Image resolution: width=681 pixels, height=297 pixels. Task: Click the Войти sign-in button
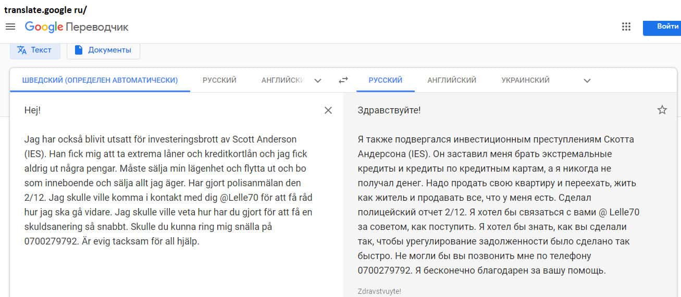coord(663,27)
